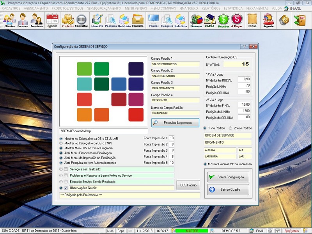Open the Funciona employees icon
The width and height of the screenshot is (312, 234).
point(37,20)
